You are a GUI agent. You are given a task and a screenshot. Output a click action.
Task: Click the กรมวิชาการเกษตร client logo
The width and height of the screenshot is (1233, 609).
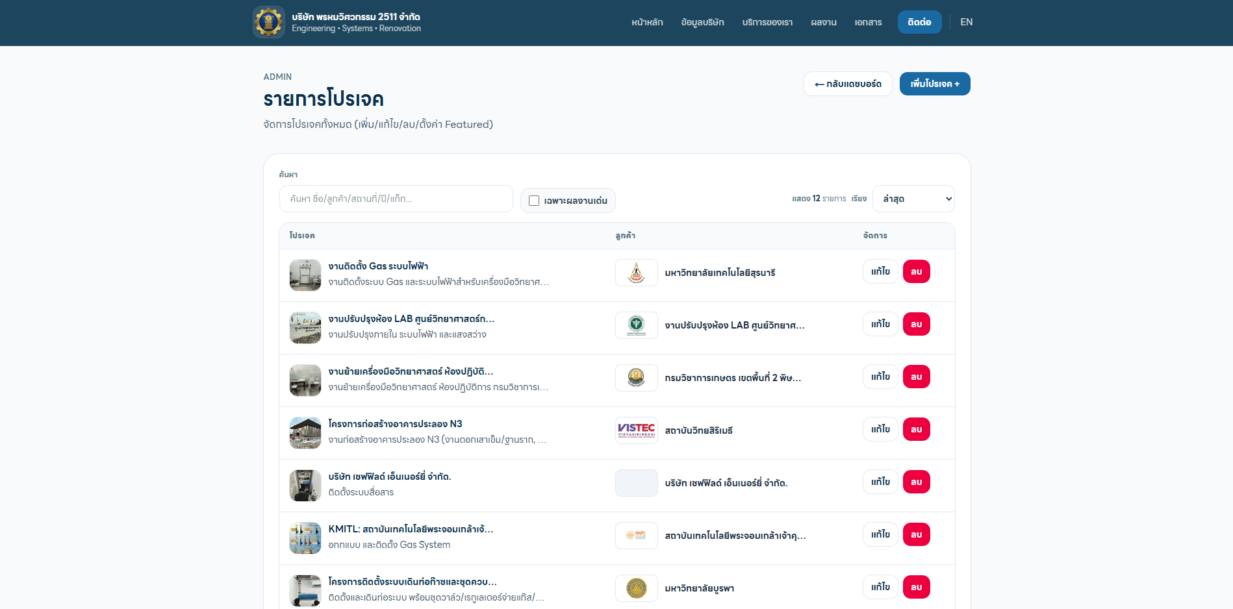point(636,377)
